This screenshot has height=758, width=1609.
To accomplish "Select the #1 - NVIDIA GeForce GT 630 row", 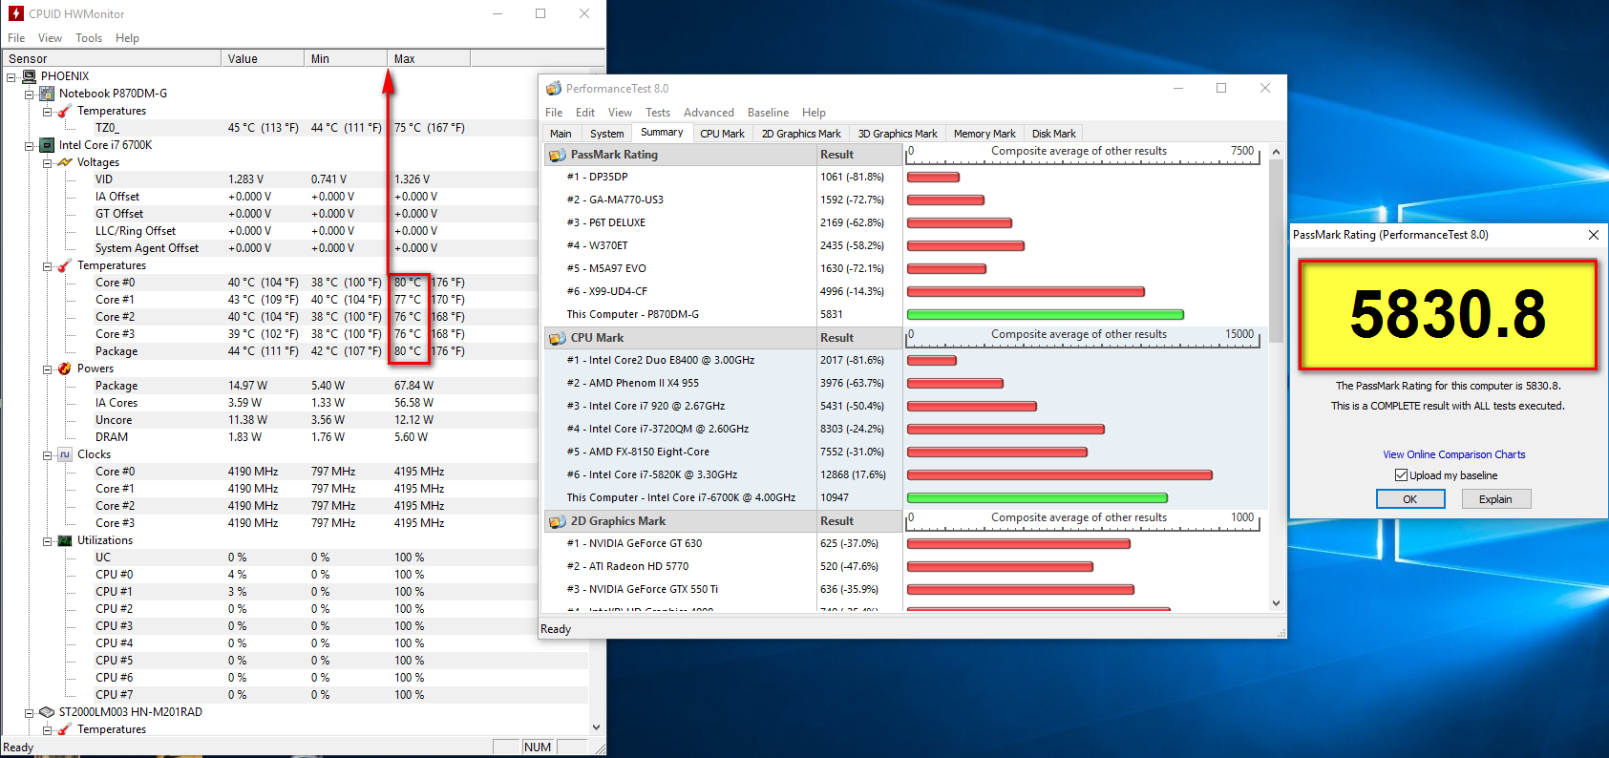I will click(x=905, y=543).
